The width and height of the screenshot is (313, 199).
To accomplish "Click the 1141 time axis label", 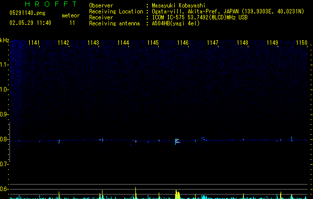I will pyautogui.click(x=34, y=43).
